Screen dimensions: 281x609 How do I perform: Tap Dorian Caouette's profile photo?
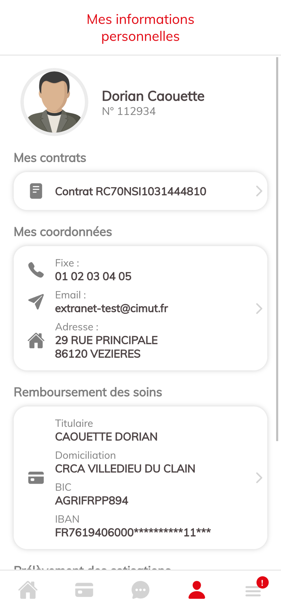pyautogui.click(x=54, y=102)
